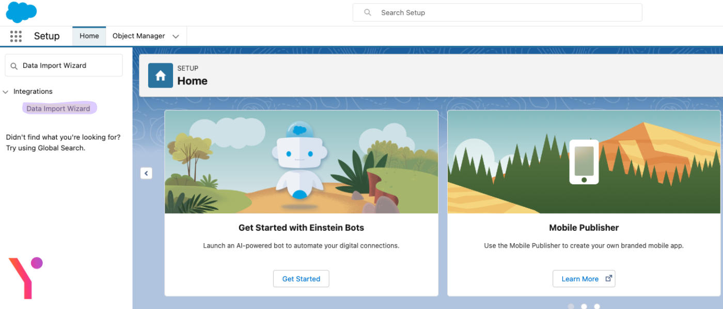Screen dimensions: 723x309
Task: Open the Learn More external link icon
Action: [x=610, y=278]
